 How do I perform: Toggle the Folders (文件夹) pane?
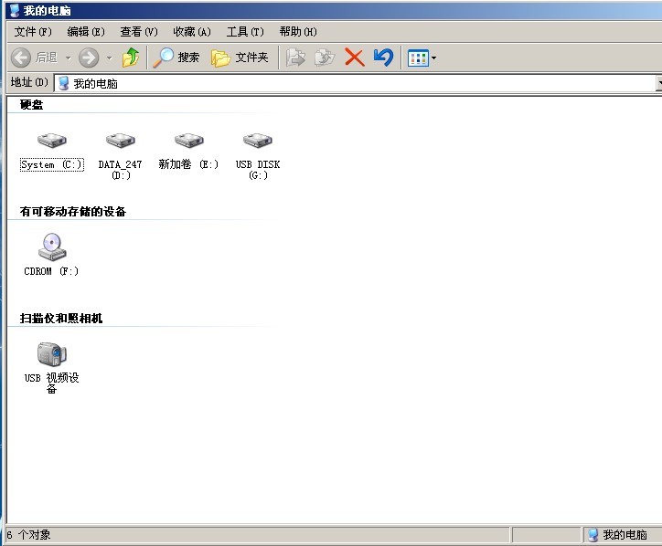240,58
